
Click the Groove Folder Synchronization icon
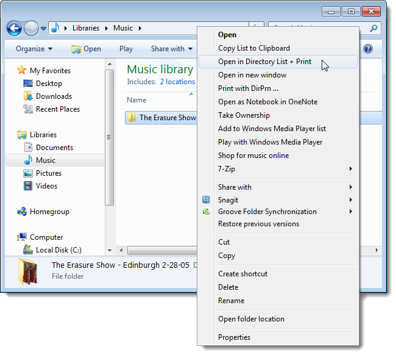[x=206, y=212]
